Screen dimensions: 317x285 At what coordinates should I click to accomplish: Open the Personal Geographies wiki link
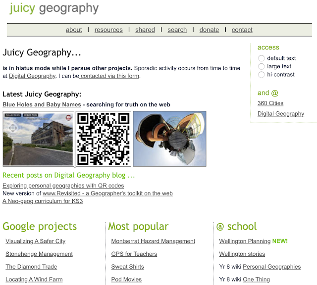[x=272, y=267]
